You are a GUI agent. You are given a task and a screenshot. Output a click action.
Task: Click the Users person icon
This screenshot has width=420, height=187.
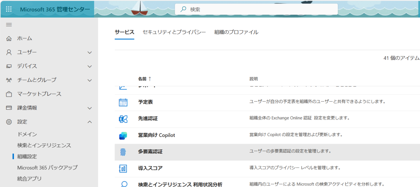pyautogui.click(x=9, y=52)
